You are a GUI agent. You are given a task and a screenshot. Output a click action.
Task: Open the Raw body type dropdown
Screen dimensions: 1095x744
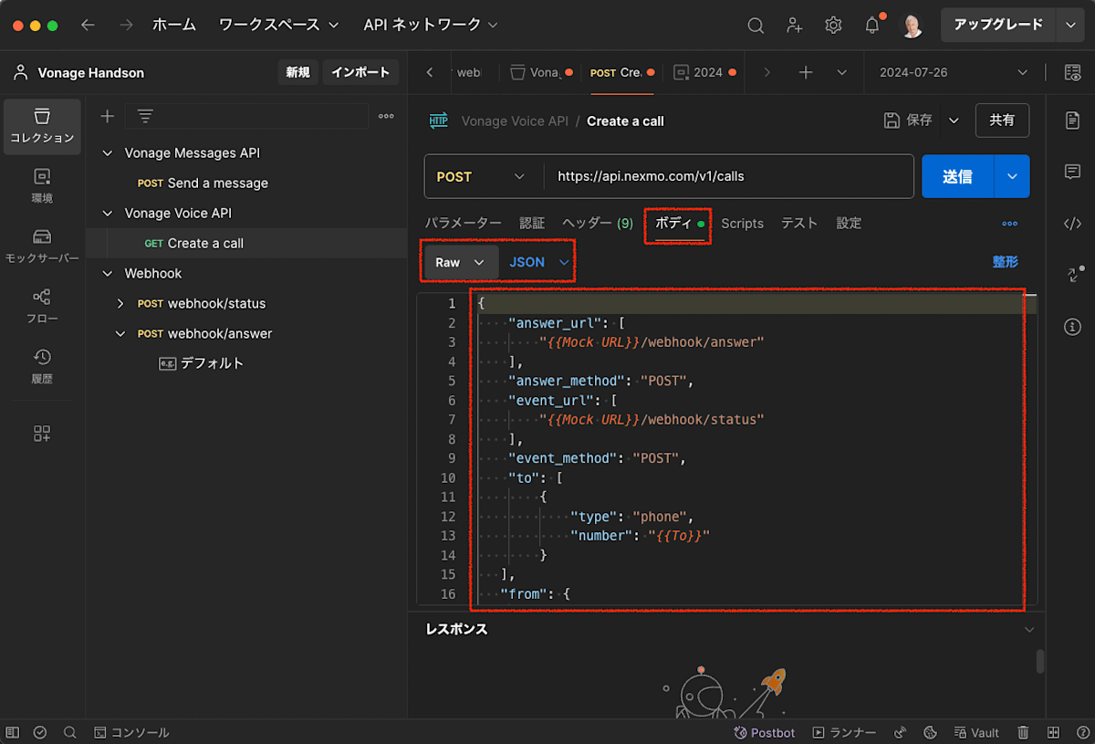point(460,262)
